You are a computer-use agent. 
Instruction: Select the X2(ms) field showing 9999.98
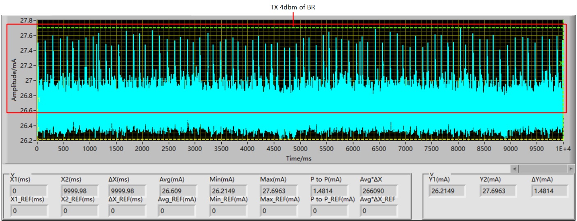pos(79,191)
